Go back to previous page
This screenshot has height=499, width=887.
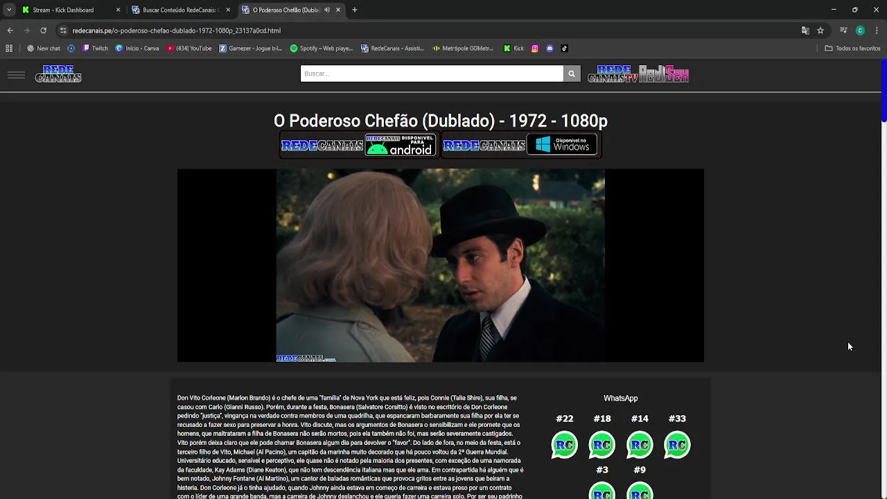pyautogui.click(x=10, y=30)
